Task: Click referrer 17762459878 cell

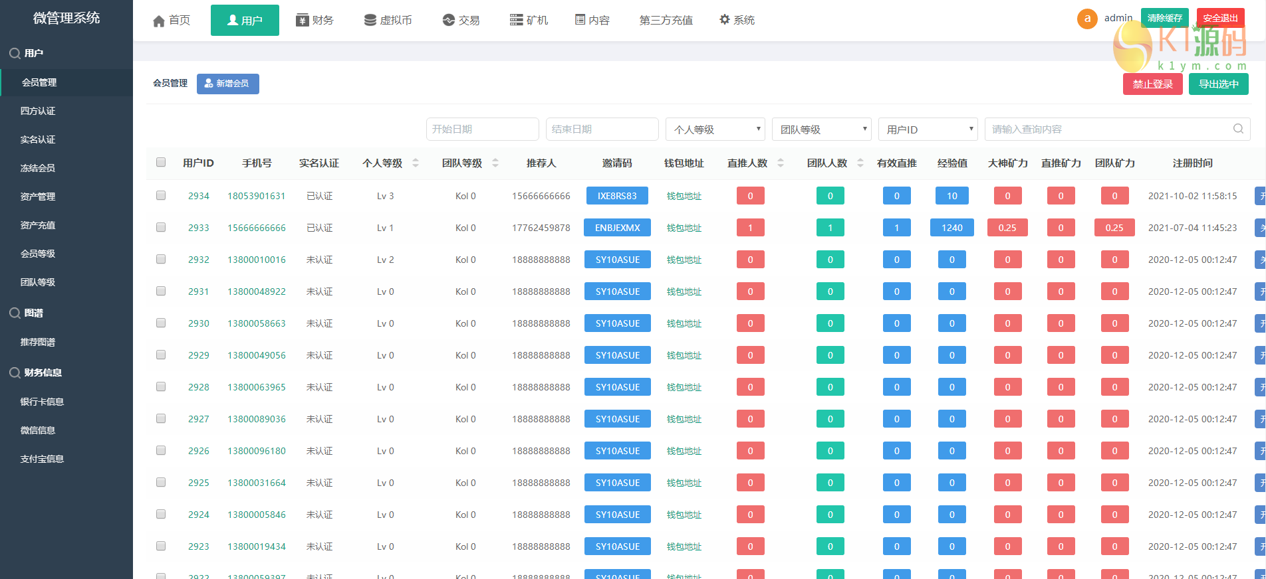Action: [x=541, y=228]
